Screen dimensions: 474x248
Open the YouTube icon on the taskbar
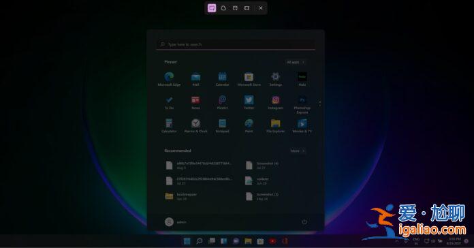point(272,241)
